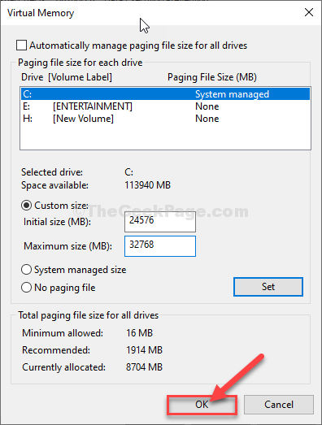Click the Paging File Size (MB) column header
The width and height of the screenshot is (322, 425).
pyautogui.click(x=212, y=77)
